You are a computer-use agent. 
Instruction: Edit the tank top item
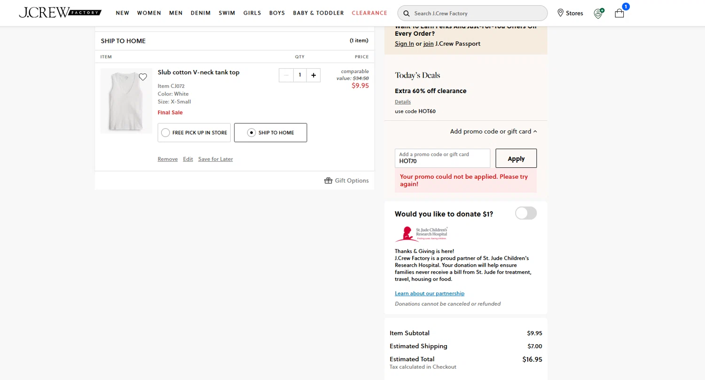[x=188, y=159]
